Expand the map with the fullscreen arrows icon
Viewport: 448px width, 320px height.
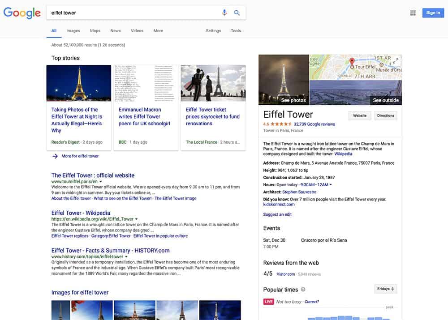[x=396, y=61]
